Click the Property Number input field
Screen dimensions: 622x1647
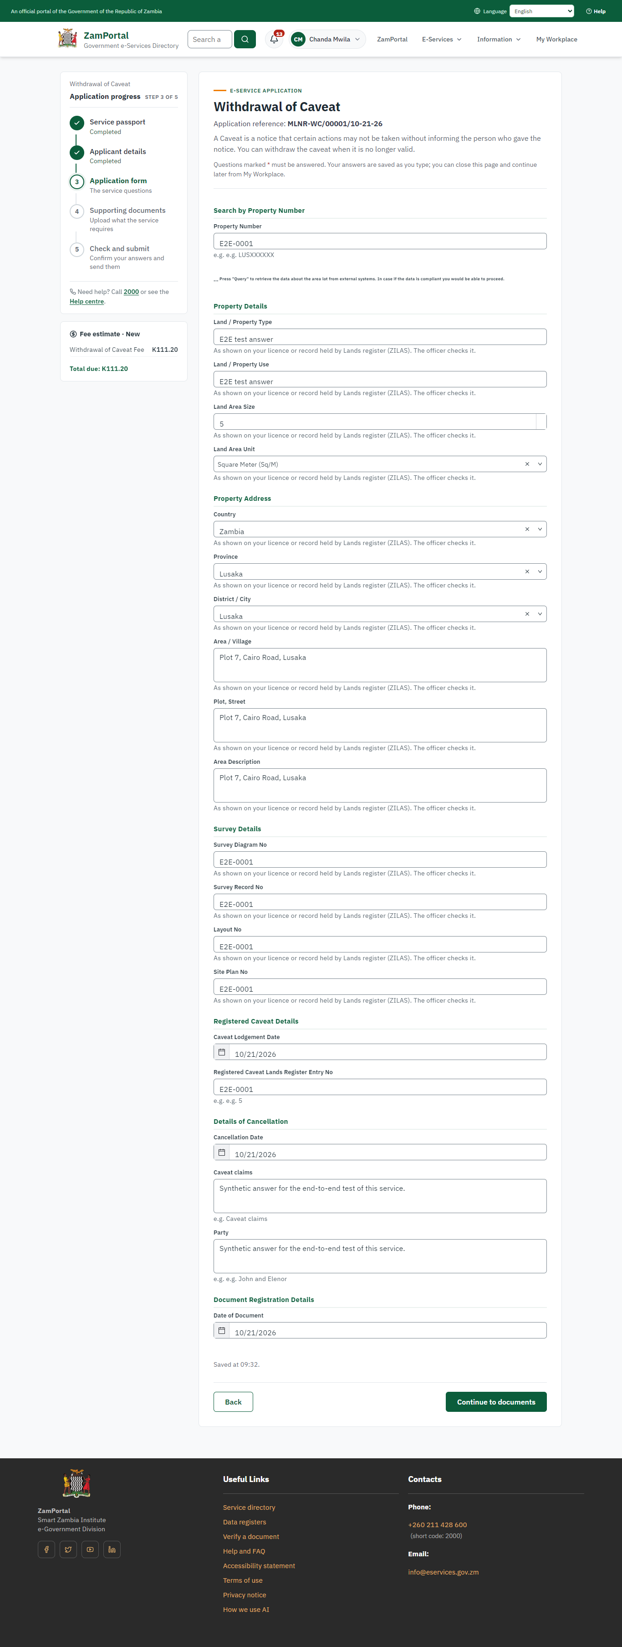380,241
